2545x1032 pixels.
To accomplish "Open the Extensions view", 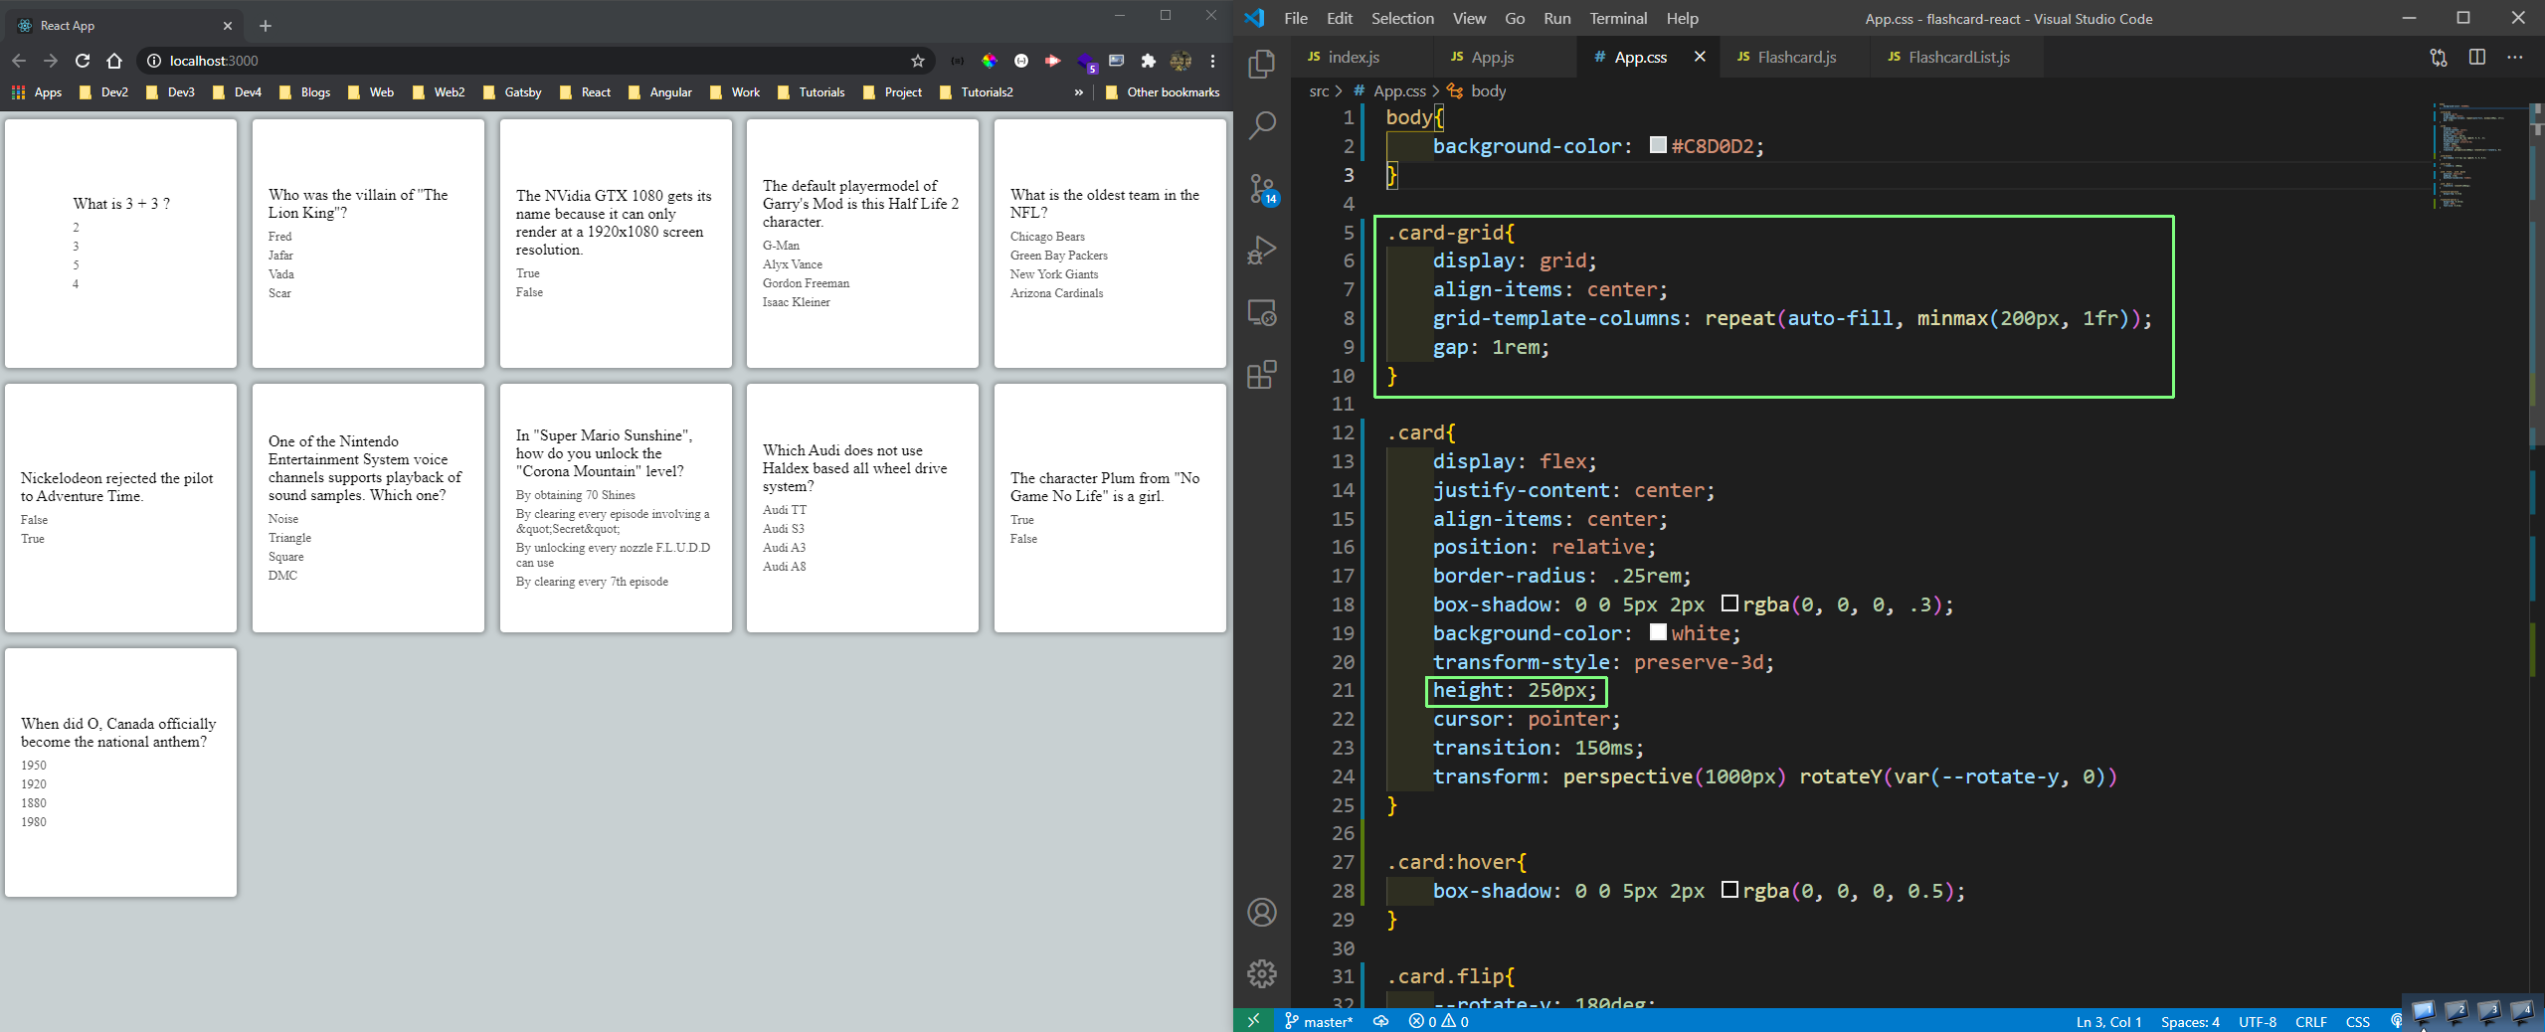I will tap(1262, 375).
